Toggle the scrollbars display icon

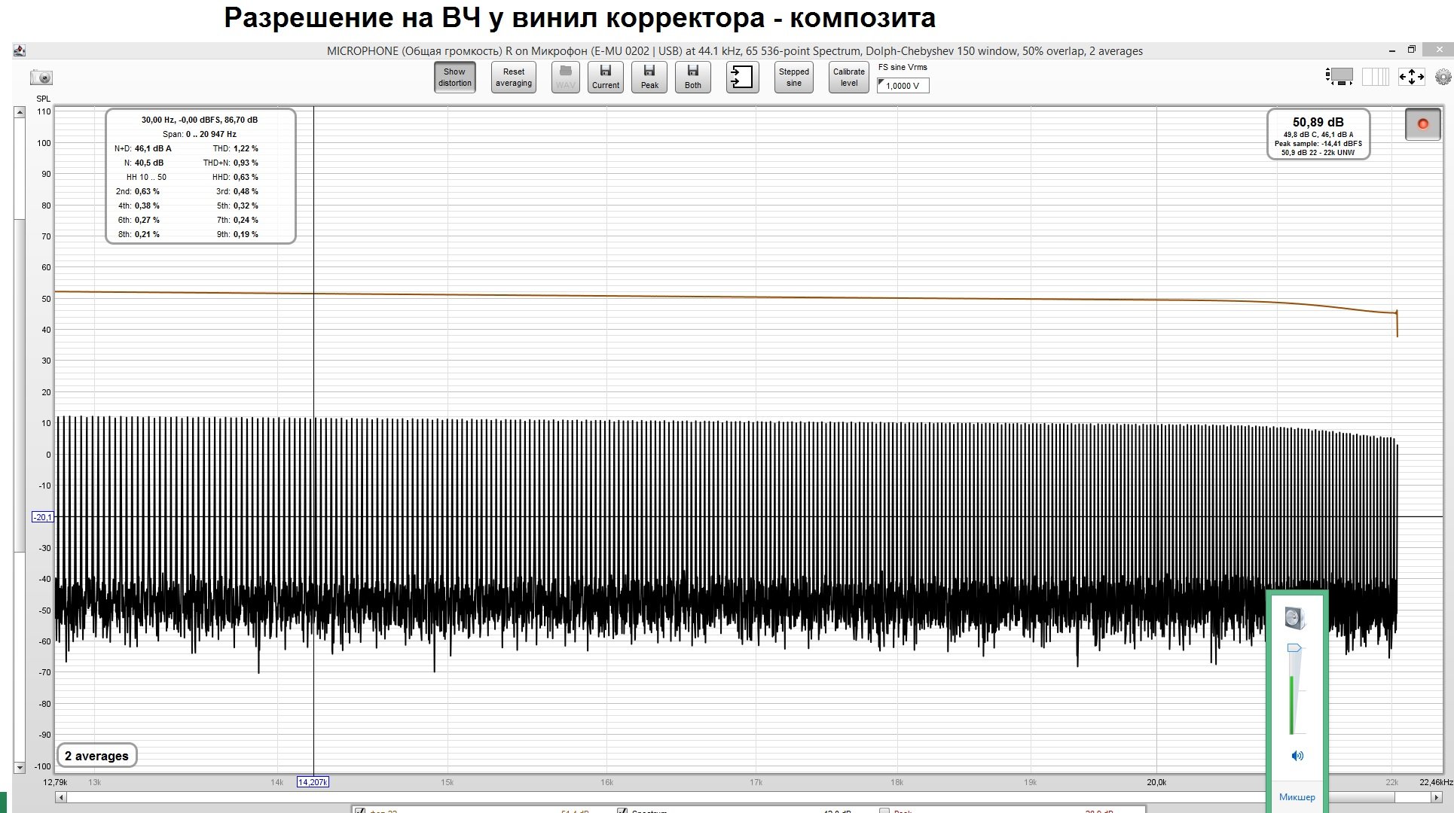(x=1339, y=77)
